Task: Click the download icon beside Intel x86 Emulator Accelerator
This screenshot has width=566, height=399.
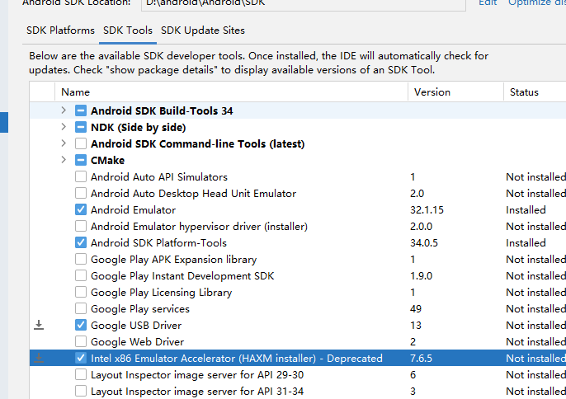Action: (x=39, y=359)
